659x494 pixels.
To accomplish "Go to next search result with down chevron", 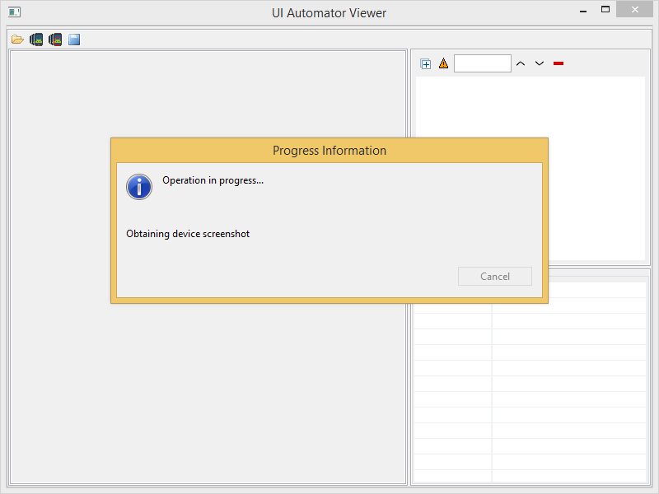I will point(540,63).
